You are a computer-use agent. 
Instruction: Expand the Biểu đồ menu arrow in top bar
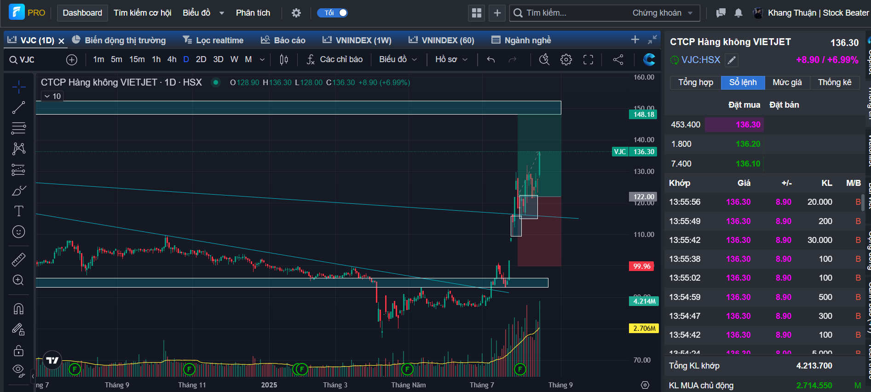click(x=222, y=13)
